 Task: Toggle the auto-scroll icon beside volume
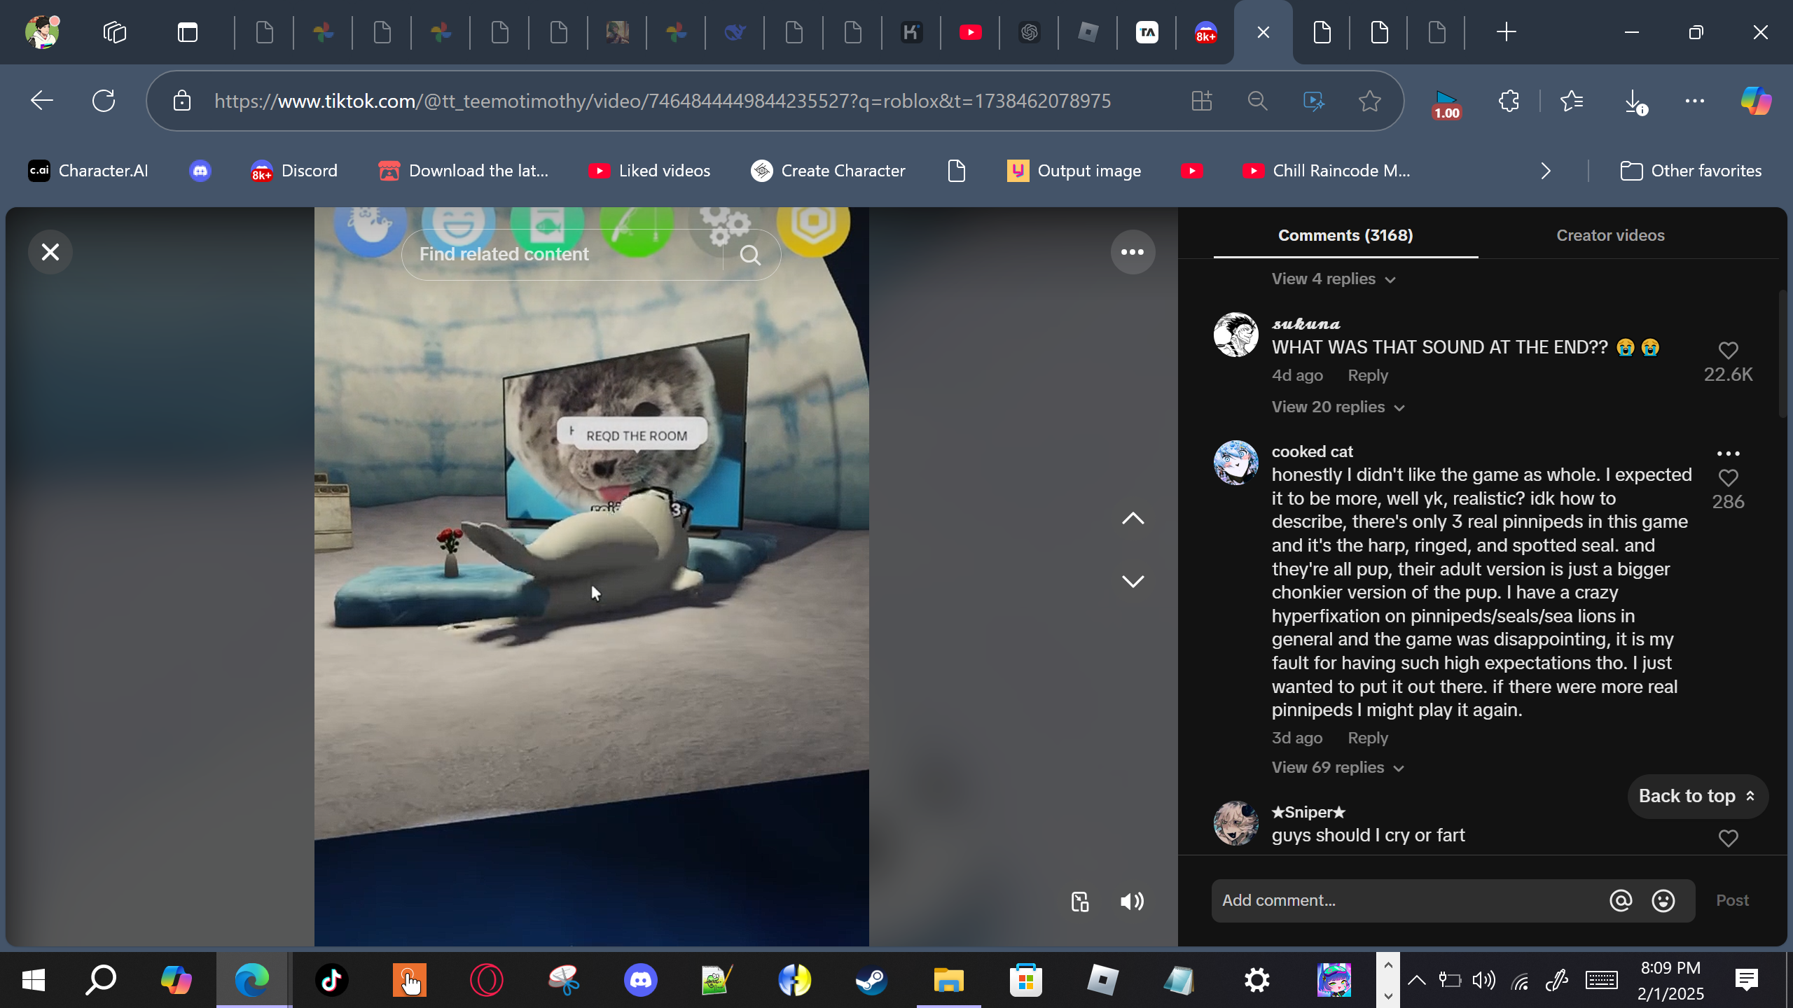(x=1080, y=902)
